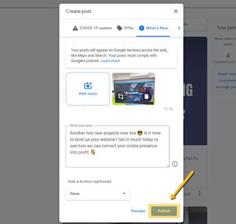
Task: Open the three-dot menu behind the dialog
Action: [200, 193]
